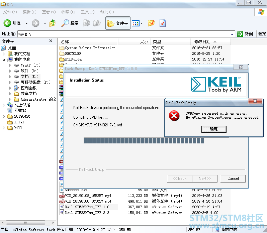Sort files by Name column
Viewport: 267px width, 233px height.
coord(88,42)
